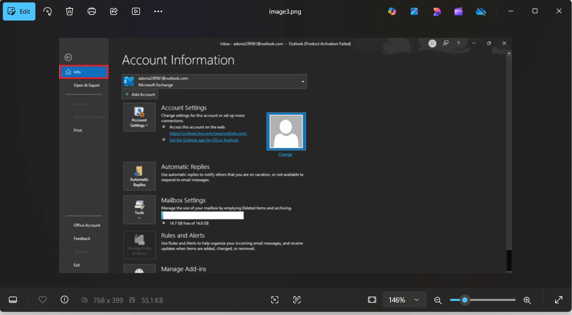
Task: Click the back arrow in the Outlook screenshot
Action: coord(68,58)
